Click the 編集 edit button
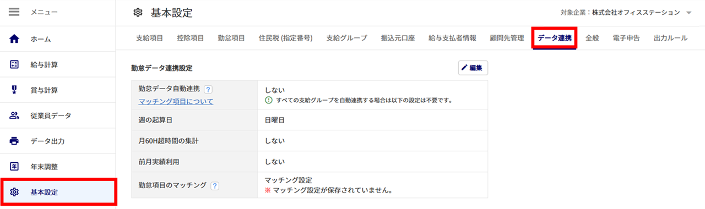This screenshot has height=209, width=705. pos(473,68)
